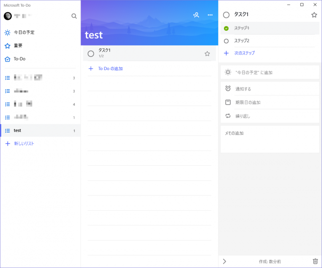The height and width of the screenshot is (268, 322).
Task: Uncheck the completed ステップ1 step
Action: click(226, 28)
